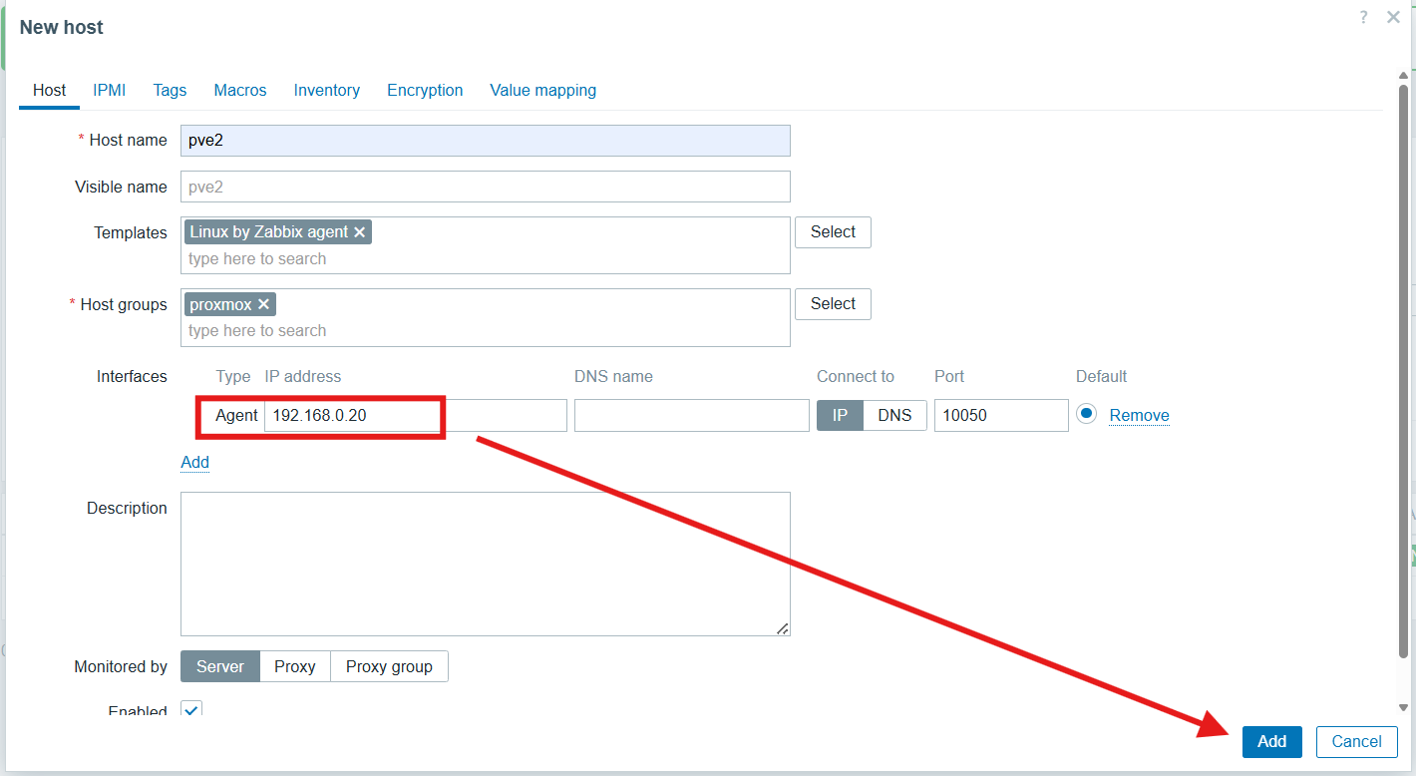Click into the Port input field
This screenshot has height=776, width=1416.
pos(1000,415)
